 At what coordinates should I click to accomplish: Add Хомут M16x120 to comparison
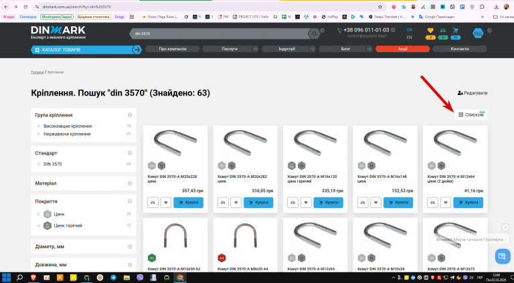[x=292, y=203]
